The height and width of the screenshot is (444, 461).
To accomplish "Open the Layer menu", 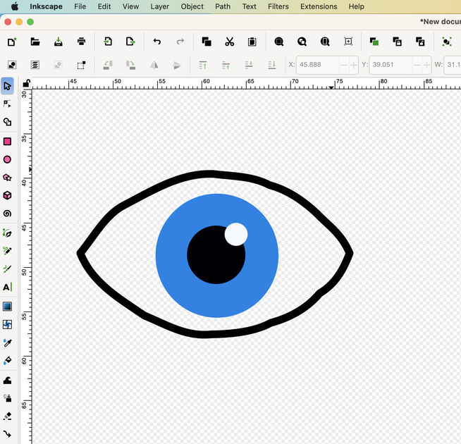I will [x=159, y=6].
